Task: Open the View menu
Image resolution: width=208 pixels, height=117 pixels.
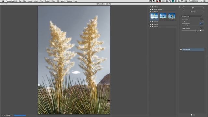Action: [x=63, y=1]
